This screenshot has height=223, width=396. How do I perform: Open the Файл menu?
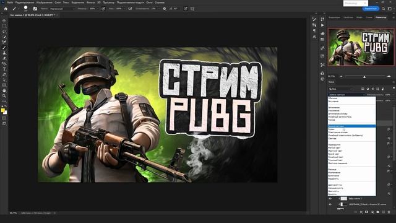10,2
